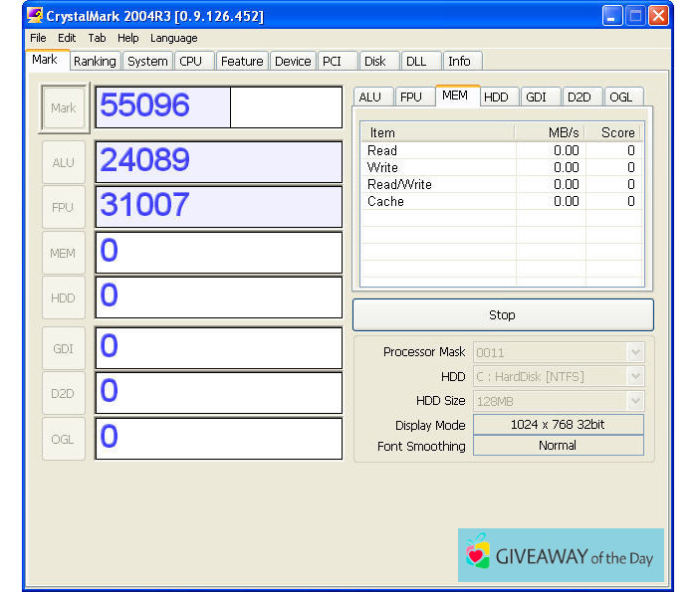Stop the running benchmark
Screen dimensions: 697x592
tap(503, 314)
